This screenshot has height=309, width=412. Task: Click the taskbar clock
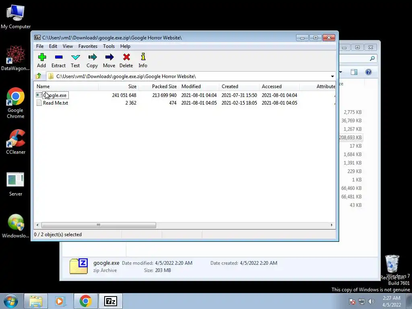click(x=391, y=301)
